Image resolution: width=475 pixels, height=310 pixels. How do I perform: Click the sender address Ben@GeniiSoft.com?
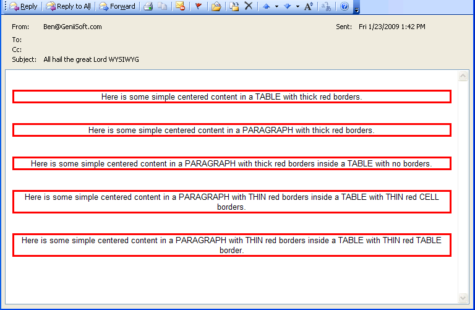click(x=73, y=27)
